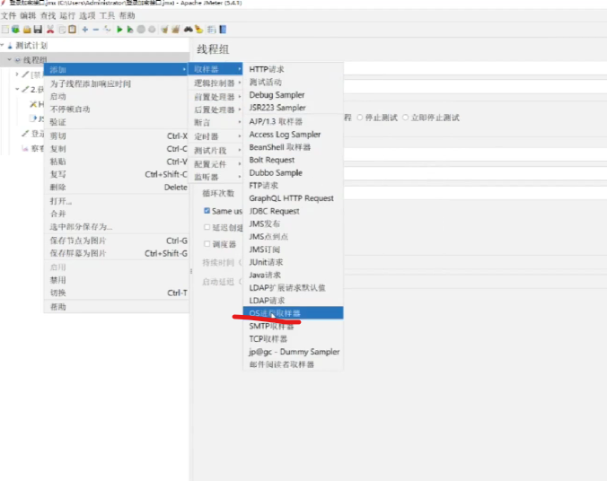The height and width of the screenshot is (481, 607).
Task: Open the 选项 menu
Action: pyautogui.click(x=87, y=15)
